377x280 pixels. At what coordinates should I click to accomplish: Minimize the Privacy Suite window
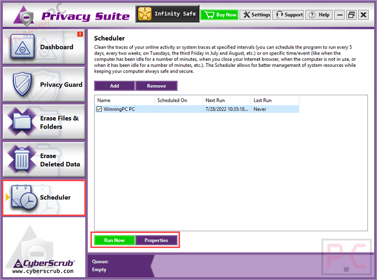pyautogui.click(x=340, y=15)
